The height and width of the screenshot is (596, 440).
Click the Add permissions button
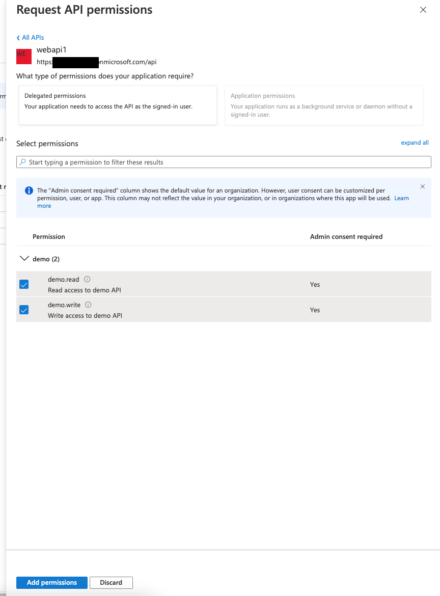pos(51,582)
